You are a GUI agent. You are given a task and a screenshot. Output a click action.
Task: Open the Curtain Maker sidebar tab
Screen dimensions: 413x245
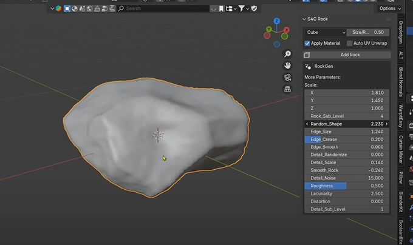point(401,150)
